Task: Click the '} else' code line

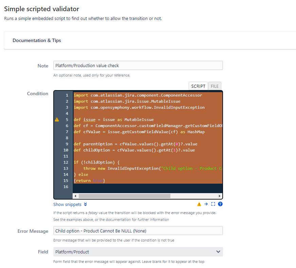Action: tap(81, 174)
